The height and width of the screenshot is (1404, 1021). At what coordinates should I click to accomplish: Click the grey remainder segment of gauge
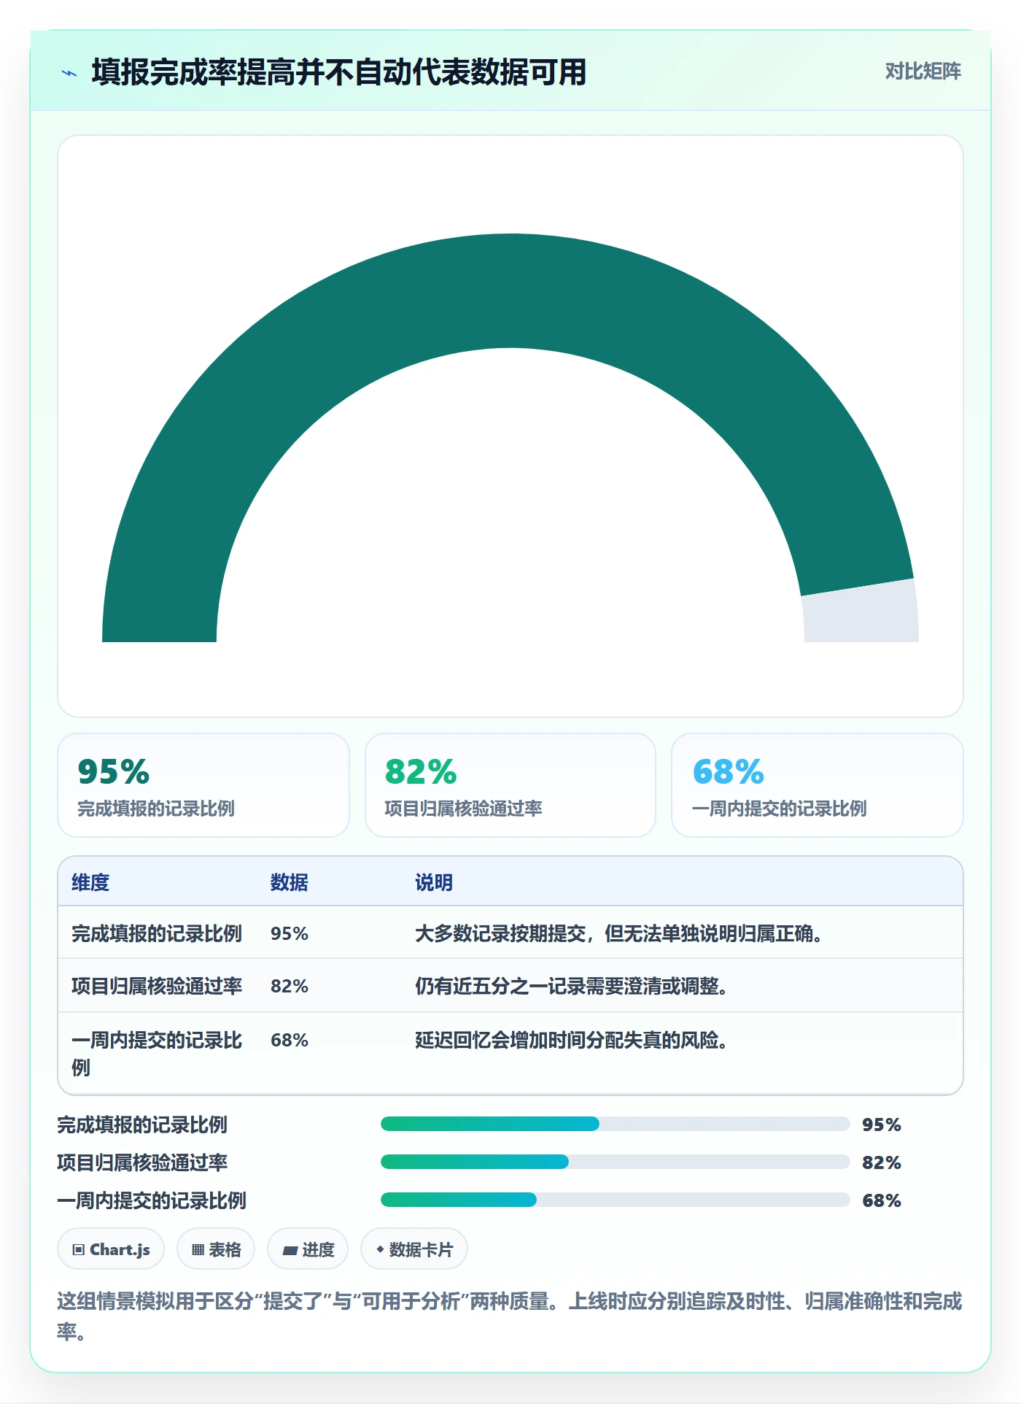861,613
